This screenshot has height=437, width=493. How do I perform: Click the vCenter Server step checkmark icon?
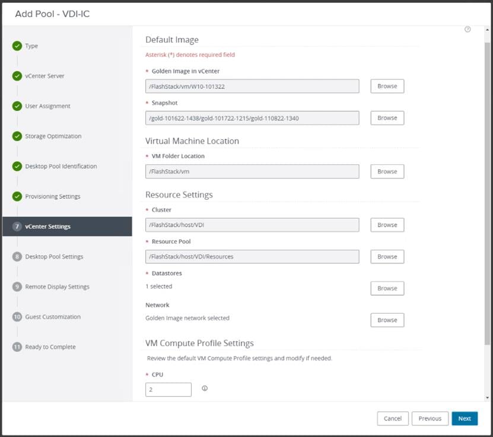17,76
